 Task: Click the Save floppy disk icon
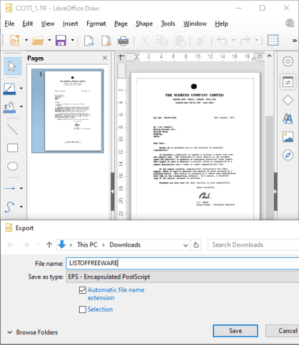point(61,41)
